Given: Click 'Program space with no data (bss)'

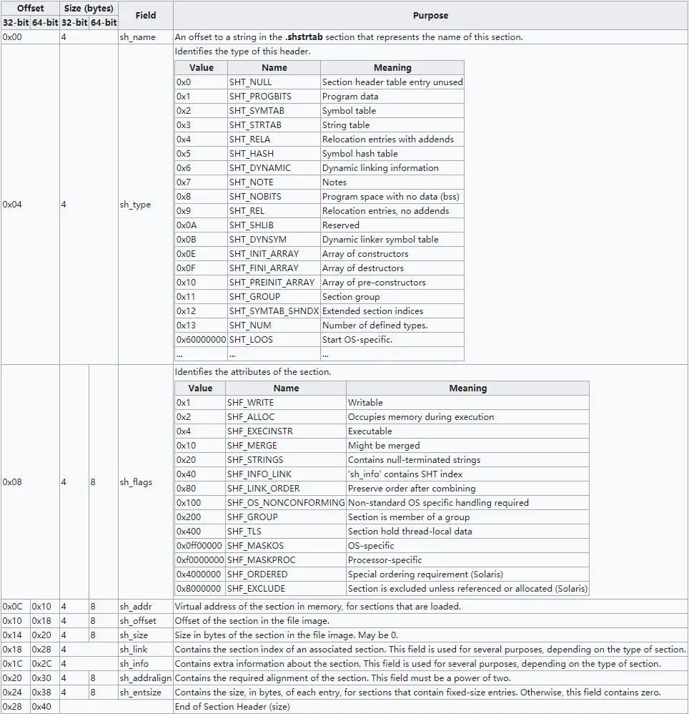Looking at the screenshot, I should (x=391, y=196).
